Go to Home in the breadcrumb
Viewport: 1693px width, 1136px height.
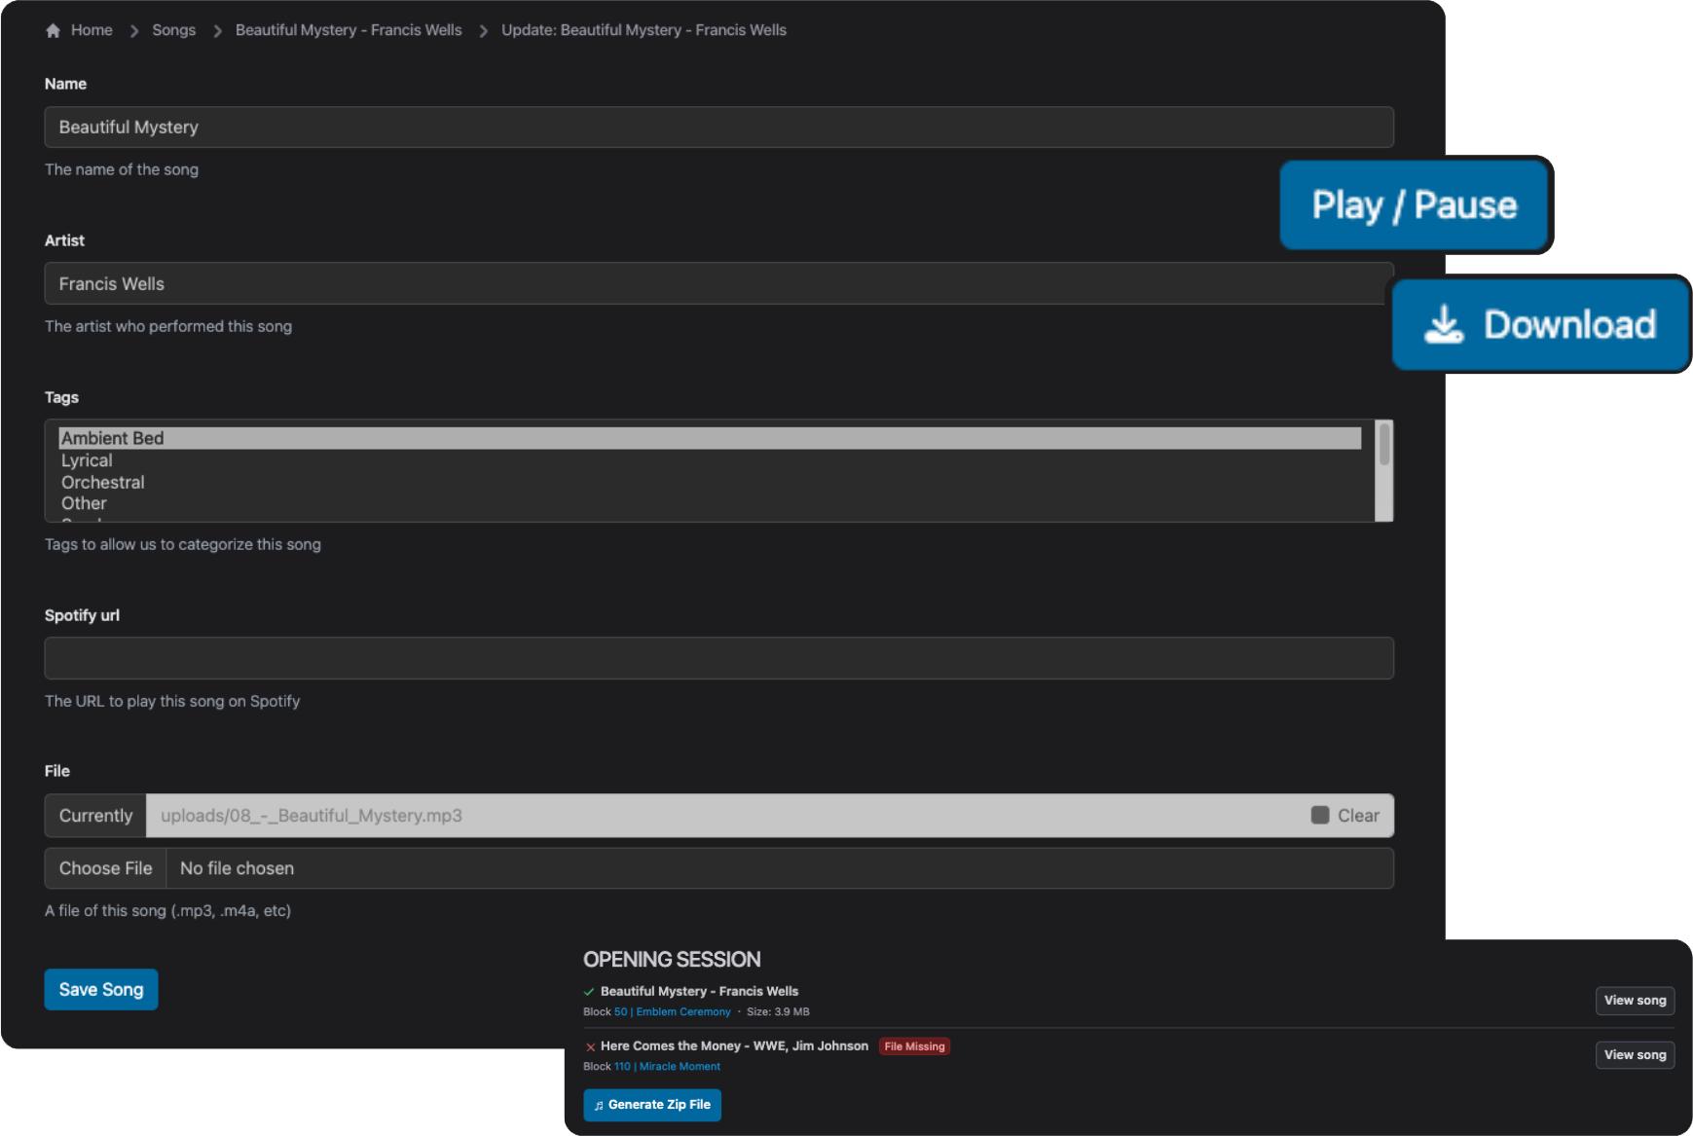tap(92, 30)
